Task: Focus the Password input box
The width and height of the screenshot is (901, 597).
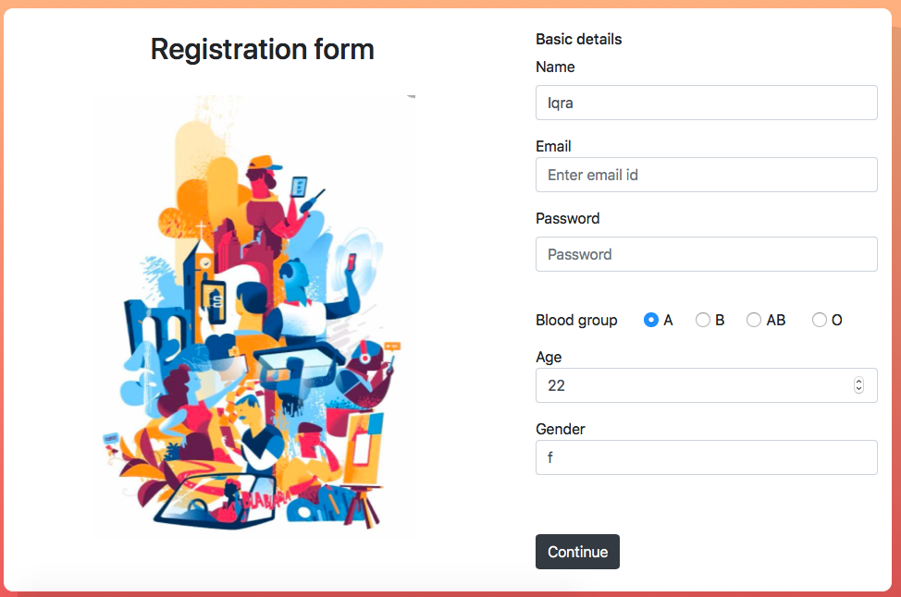Action: pos(706,254)
